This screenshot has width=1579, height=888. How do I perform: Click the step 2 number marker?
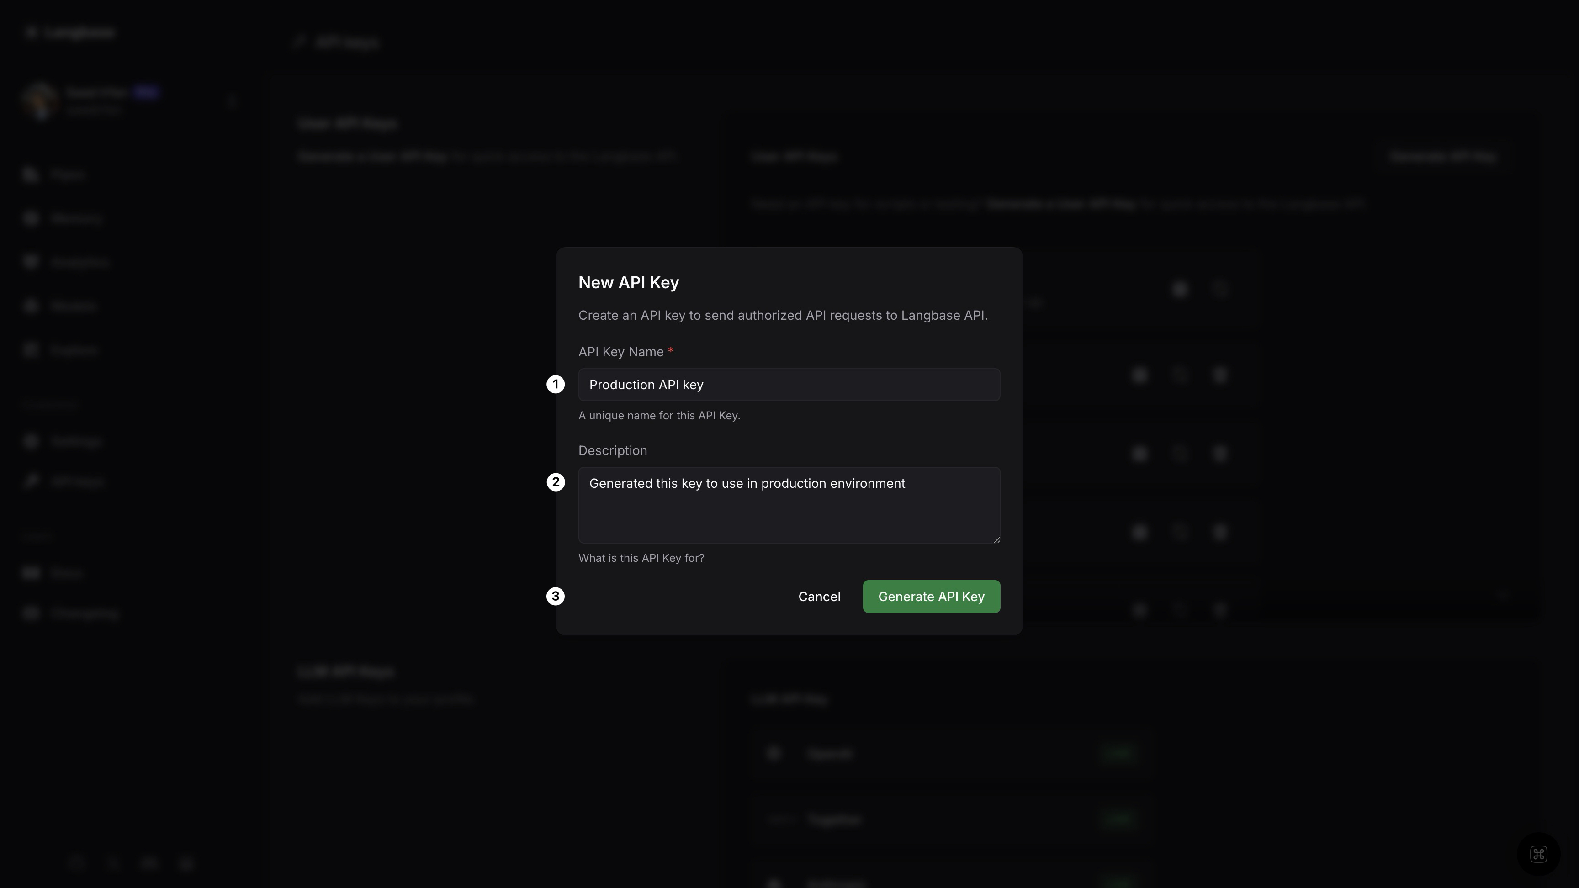pos(556,482)
